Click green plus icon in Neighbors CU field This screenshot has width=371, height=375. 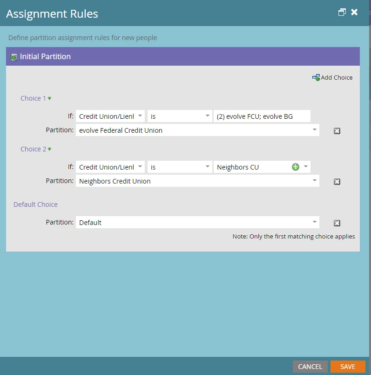[296, 167]
